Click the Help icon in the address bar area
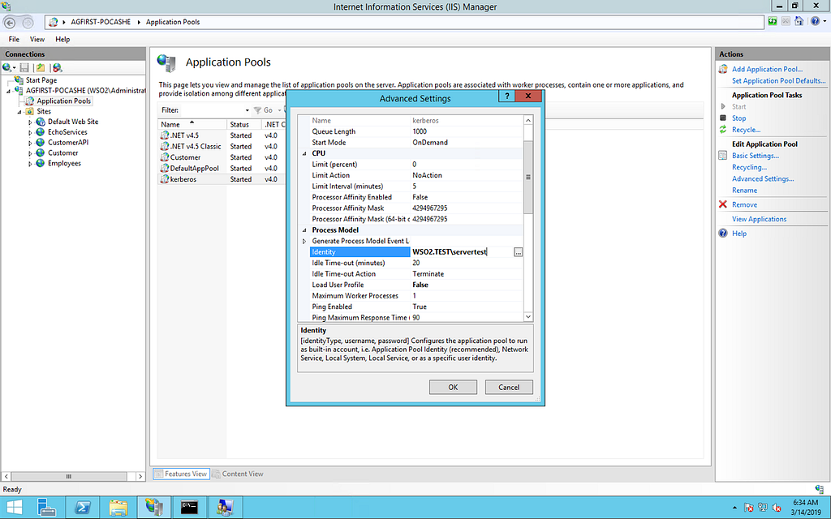 (815, 21)
